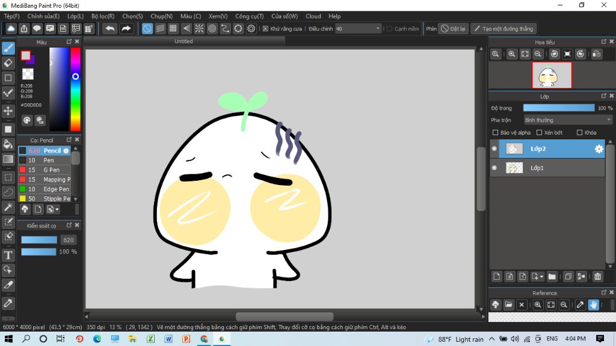
Task: Click the brush size slider
Action: 39,240
